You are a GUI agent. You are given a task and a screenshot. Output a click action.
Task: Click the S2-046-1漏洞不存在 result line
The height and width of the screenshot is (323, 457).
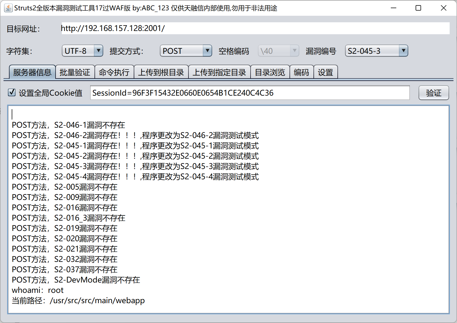click(x=68, y=125)
